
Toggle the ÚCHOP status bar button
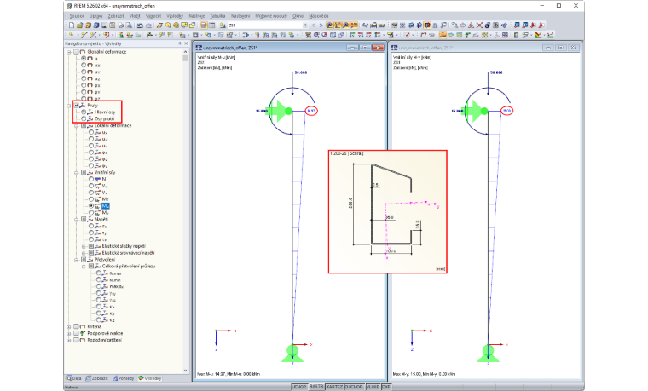(299, 387)
